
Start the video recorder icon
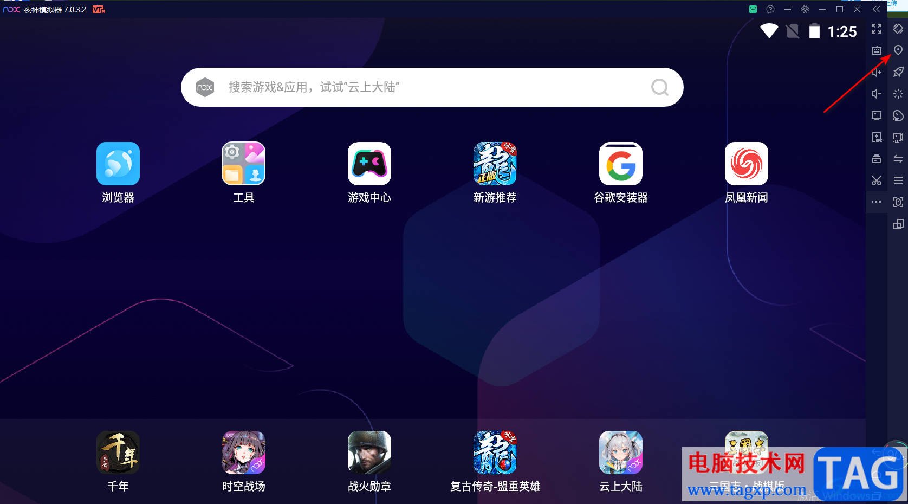pyautogui.click(x=898, y=137)
